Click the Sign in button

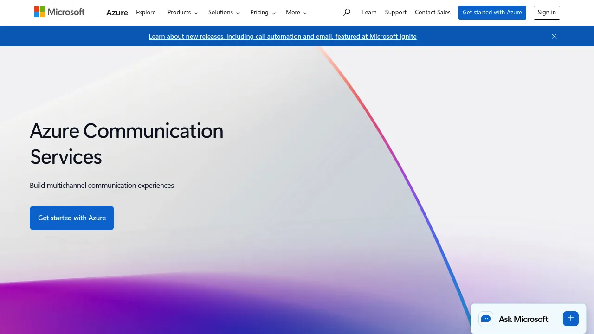[x=547, y=13]
